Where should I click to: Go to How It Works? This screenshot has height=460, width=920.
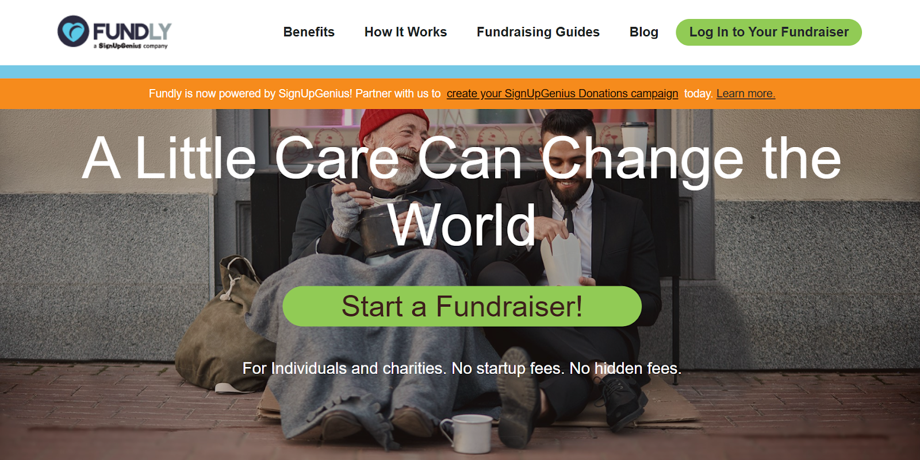click(x=405, y=32)
